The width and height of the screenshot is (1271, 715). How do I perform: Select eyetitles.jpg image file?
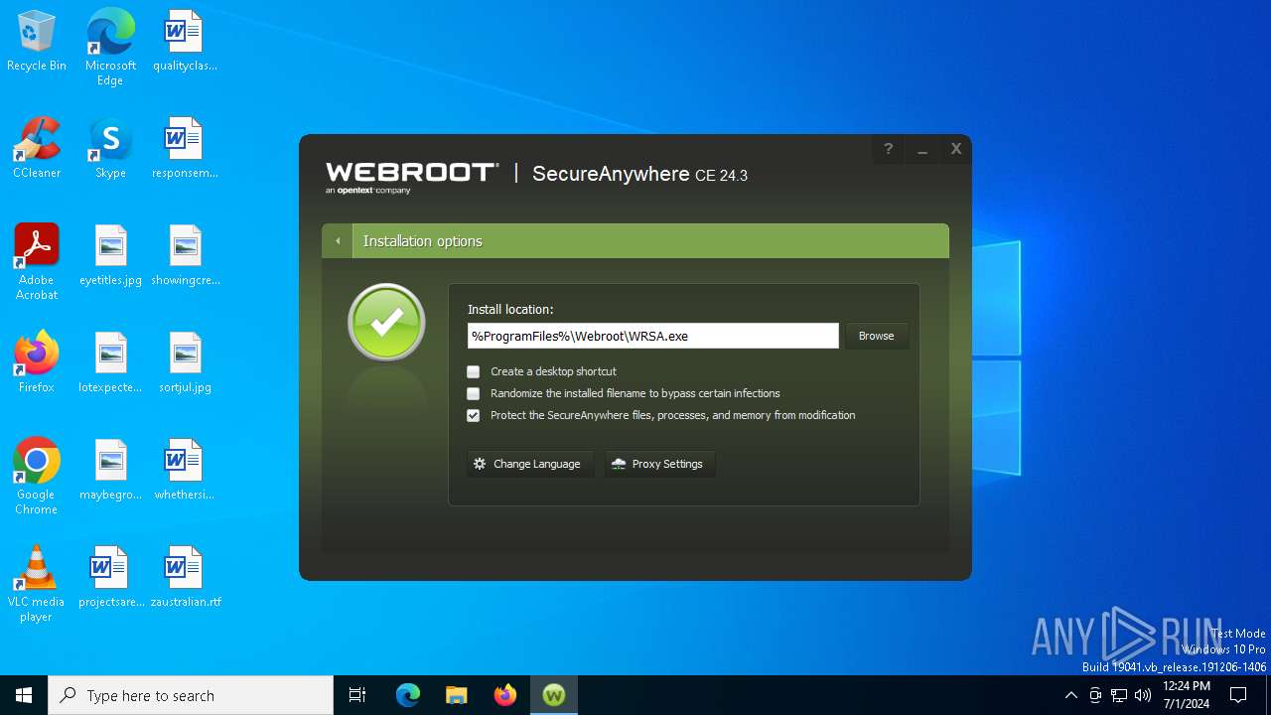click(110, 256)
